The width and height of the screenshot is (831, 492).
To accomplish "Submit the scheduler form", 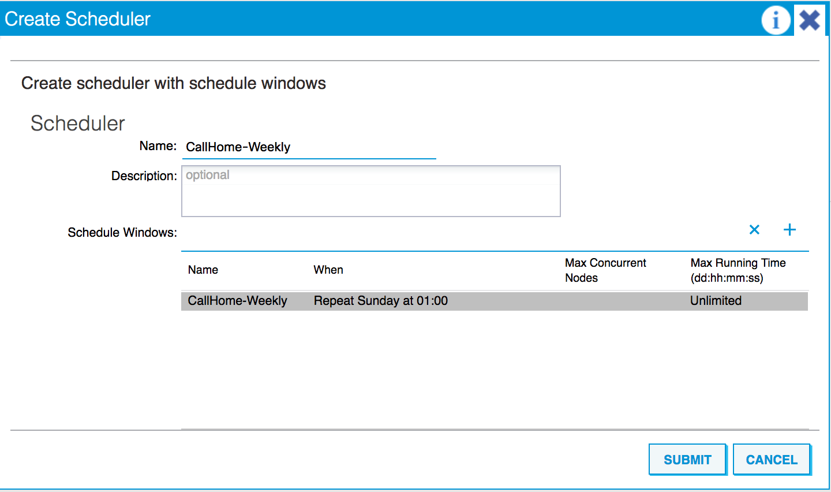I will pos(687,460).
